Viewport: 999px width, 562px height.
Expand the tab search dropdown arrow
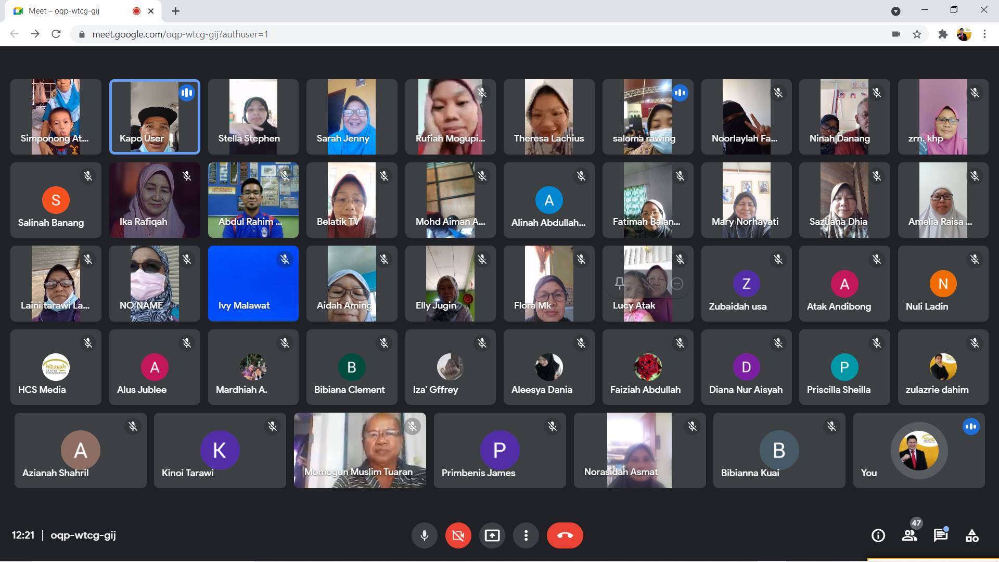895,11
